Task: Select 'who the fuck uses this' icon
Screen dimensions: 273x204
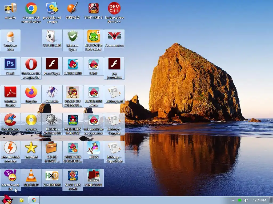Action: pos(10,148)
